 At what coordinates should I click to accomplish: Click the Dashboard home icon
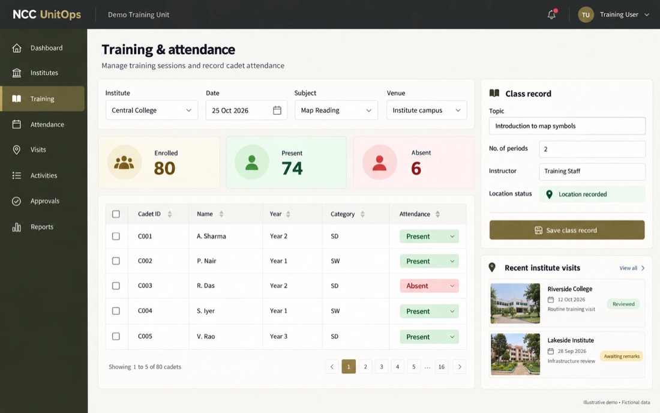pos(16,48)
